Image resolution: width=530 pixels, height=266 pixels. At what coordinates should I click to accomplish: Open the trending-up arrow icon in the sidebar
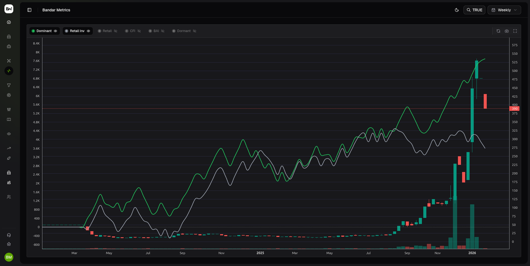pos(9,148)
